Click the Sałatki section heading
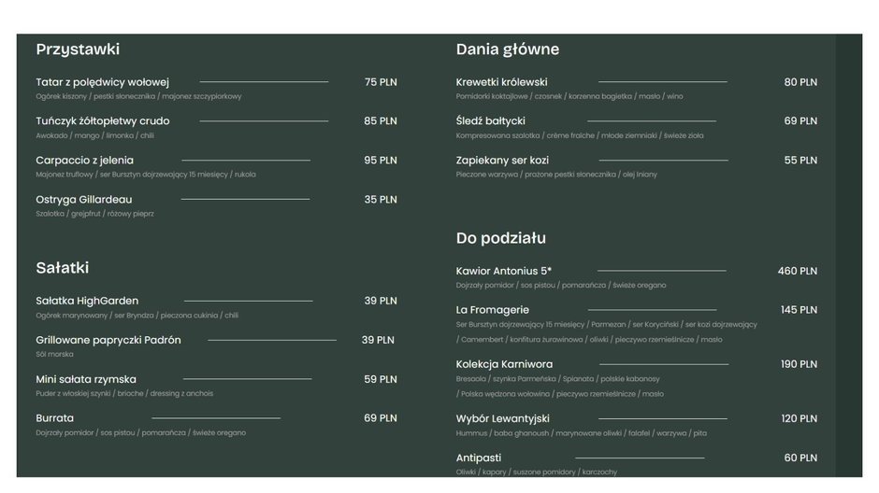Screen dimensions: 879x493 (63, 268)
